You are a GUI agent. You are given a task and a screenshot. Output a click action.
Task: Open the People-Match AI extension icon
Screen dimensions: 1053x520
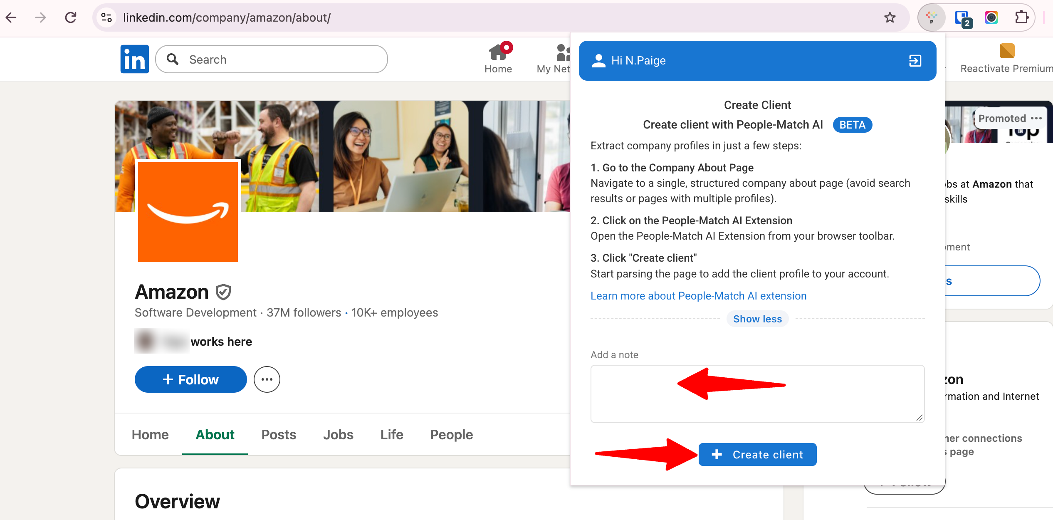pos(932,17)
